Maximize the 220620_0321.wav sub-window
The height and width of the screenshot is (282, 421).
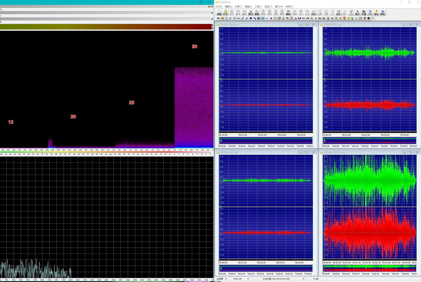coord(307,152)
